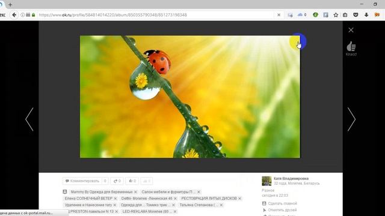The width and height of the screenshot is (385, 216).
Task: Restore the browser window size
Action: pyautogui.click(x=375, y=4)
